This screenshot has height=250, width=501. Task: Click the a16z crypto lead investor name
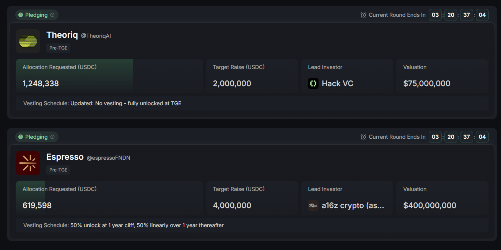click(x=353, y=205)
